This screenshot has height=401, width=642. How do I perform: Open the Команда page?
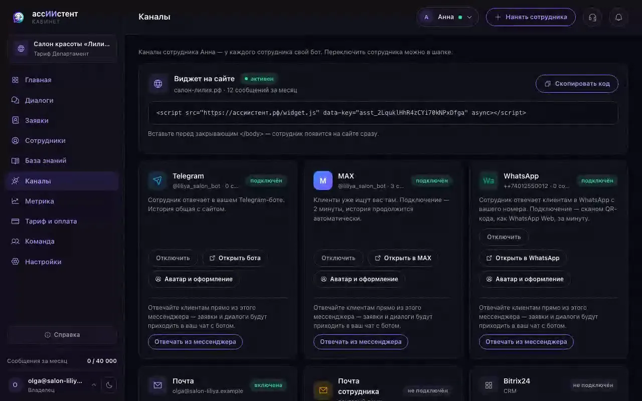[x=62, y=241]
